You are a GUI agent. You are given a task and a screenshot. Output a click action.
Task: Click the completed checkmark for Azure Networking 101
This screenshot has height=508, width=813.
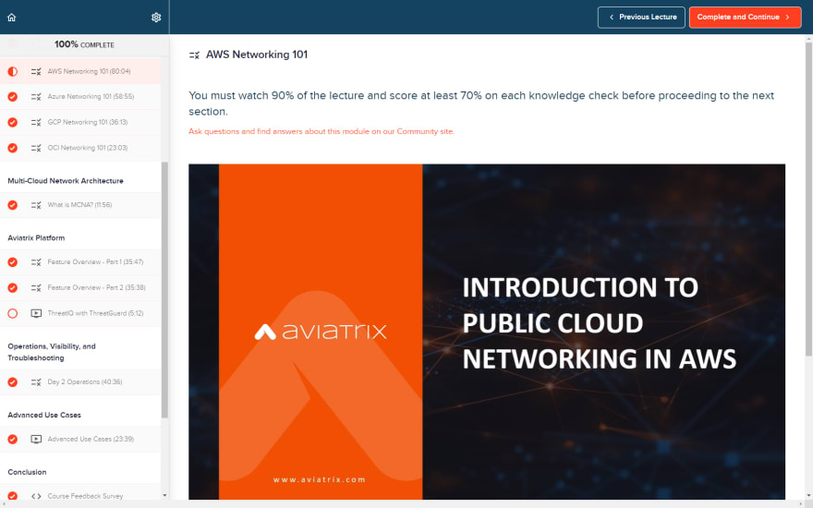coord(12,97)
